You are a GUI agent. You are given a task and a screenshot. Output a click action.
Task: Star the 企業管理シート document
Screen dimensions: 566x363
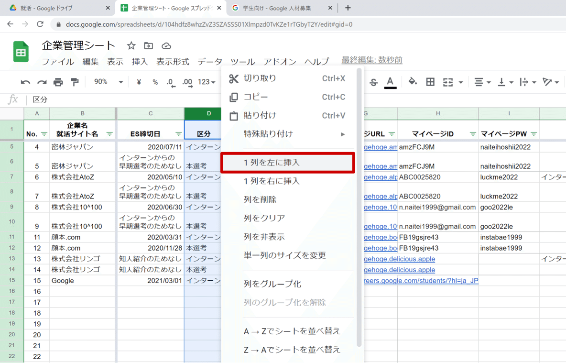coord(131,46)
